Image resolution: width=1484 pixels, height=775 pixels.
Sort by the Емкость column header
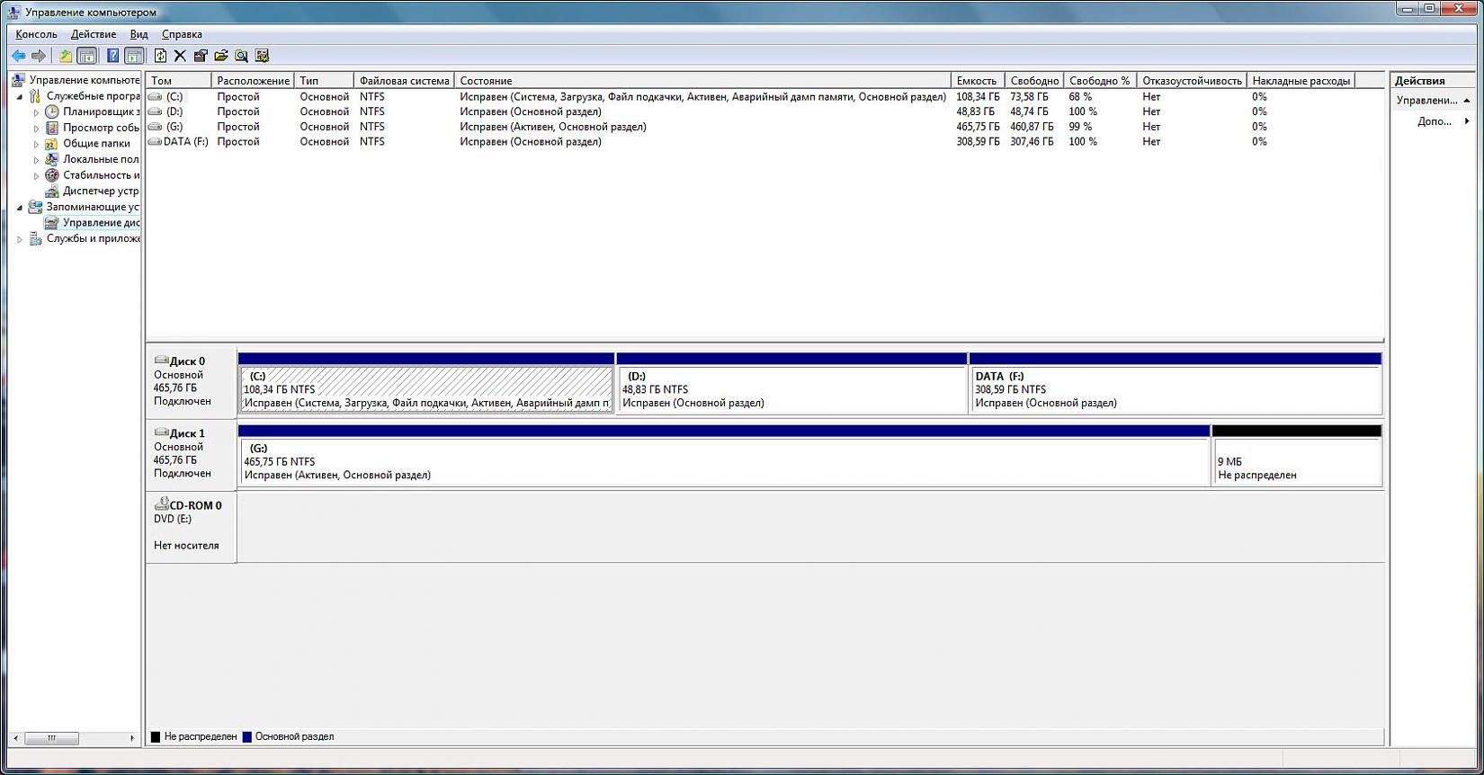coord(977,81)
